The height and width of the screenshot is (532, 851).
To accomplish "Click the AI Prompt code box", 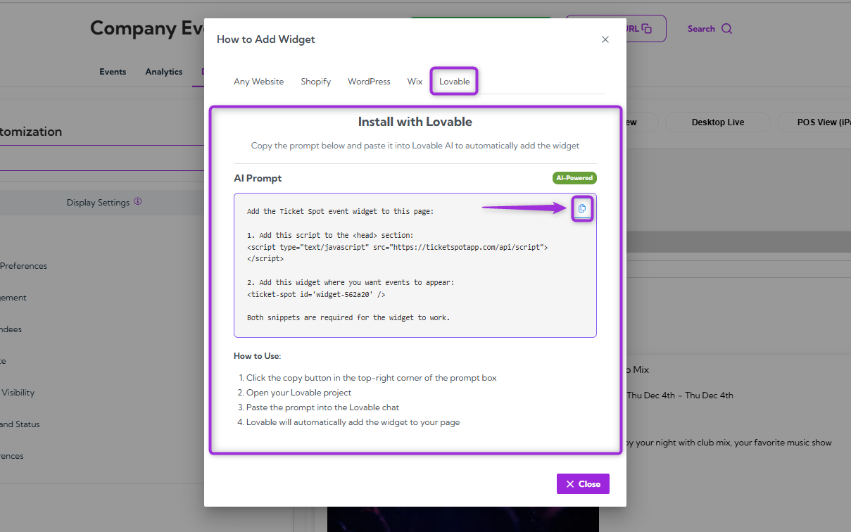I will click(415, 265).
